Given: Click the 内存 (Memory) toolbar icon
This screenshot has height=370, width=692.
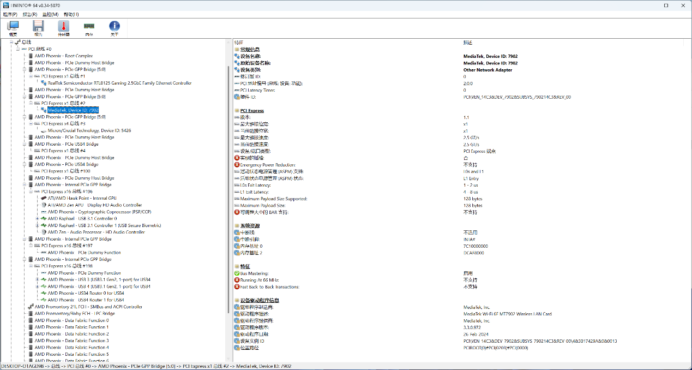Looking at the screenshot, I should pyautogui.click(x=89, y=28).
